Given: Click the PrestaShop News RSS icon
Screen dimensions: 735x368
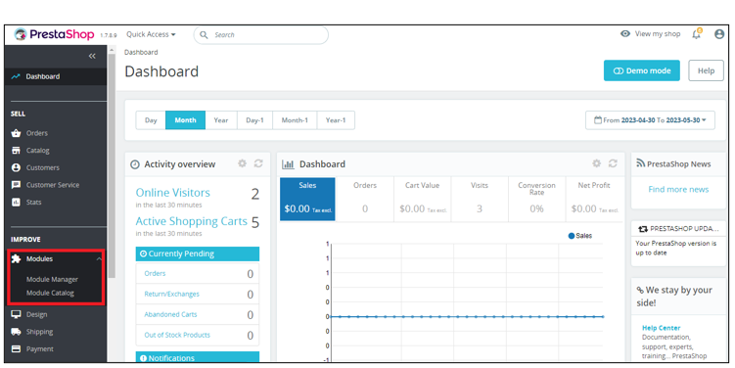Looking at the screenshot, I should click(x=640, y=163).
